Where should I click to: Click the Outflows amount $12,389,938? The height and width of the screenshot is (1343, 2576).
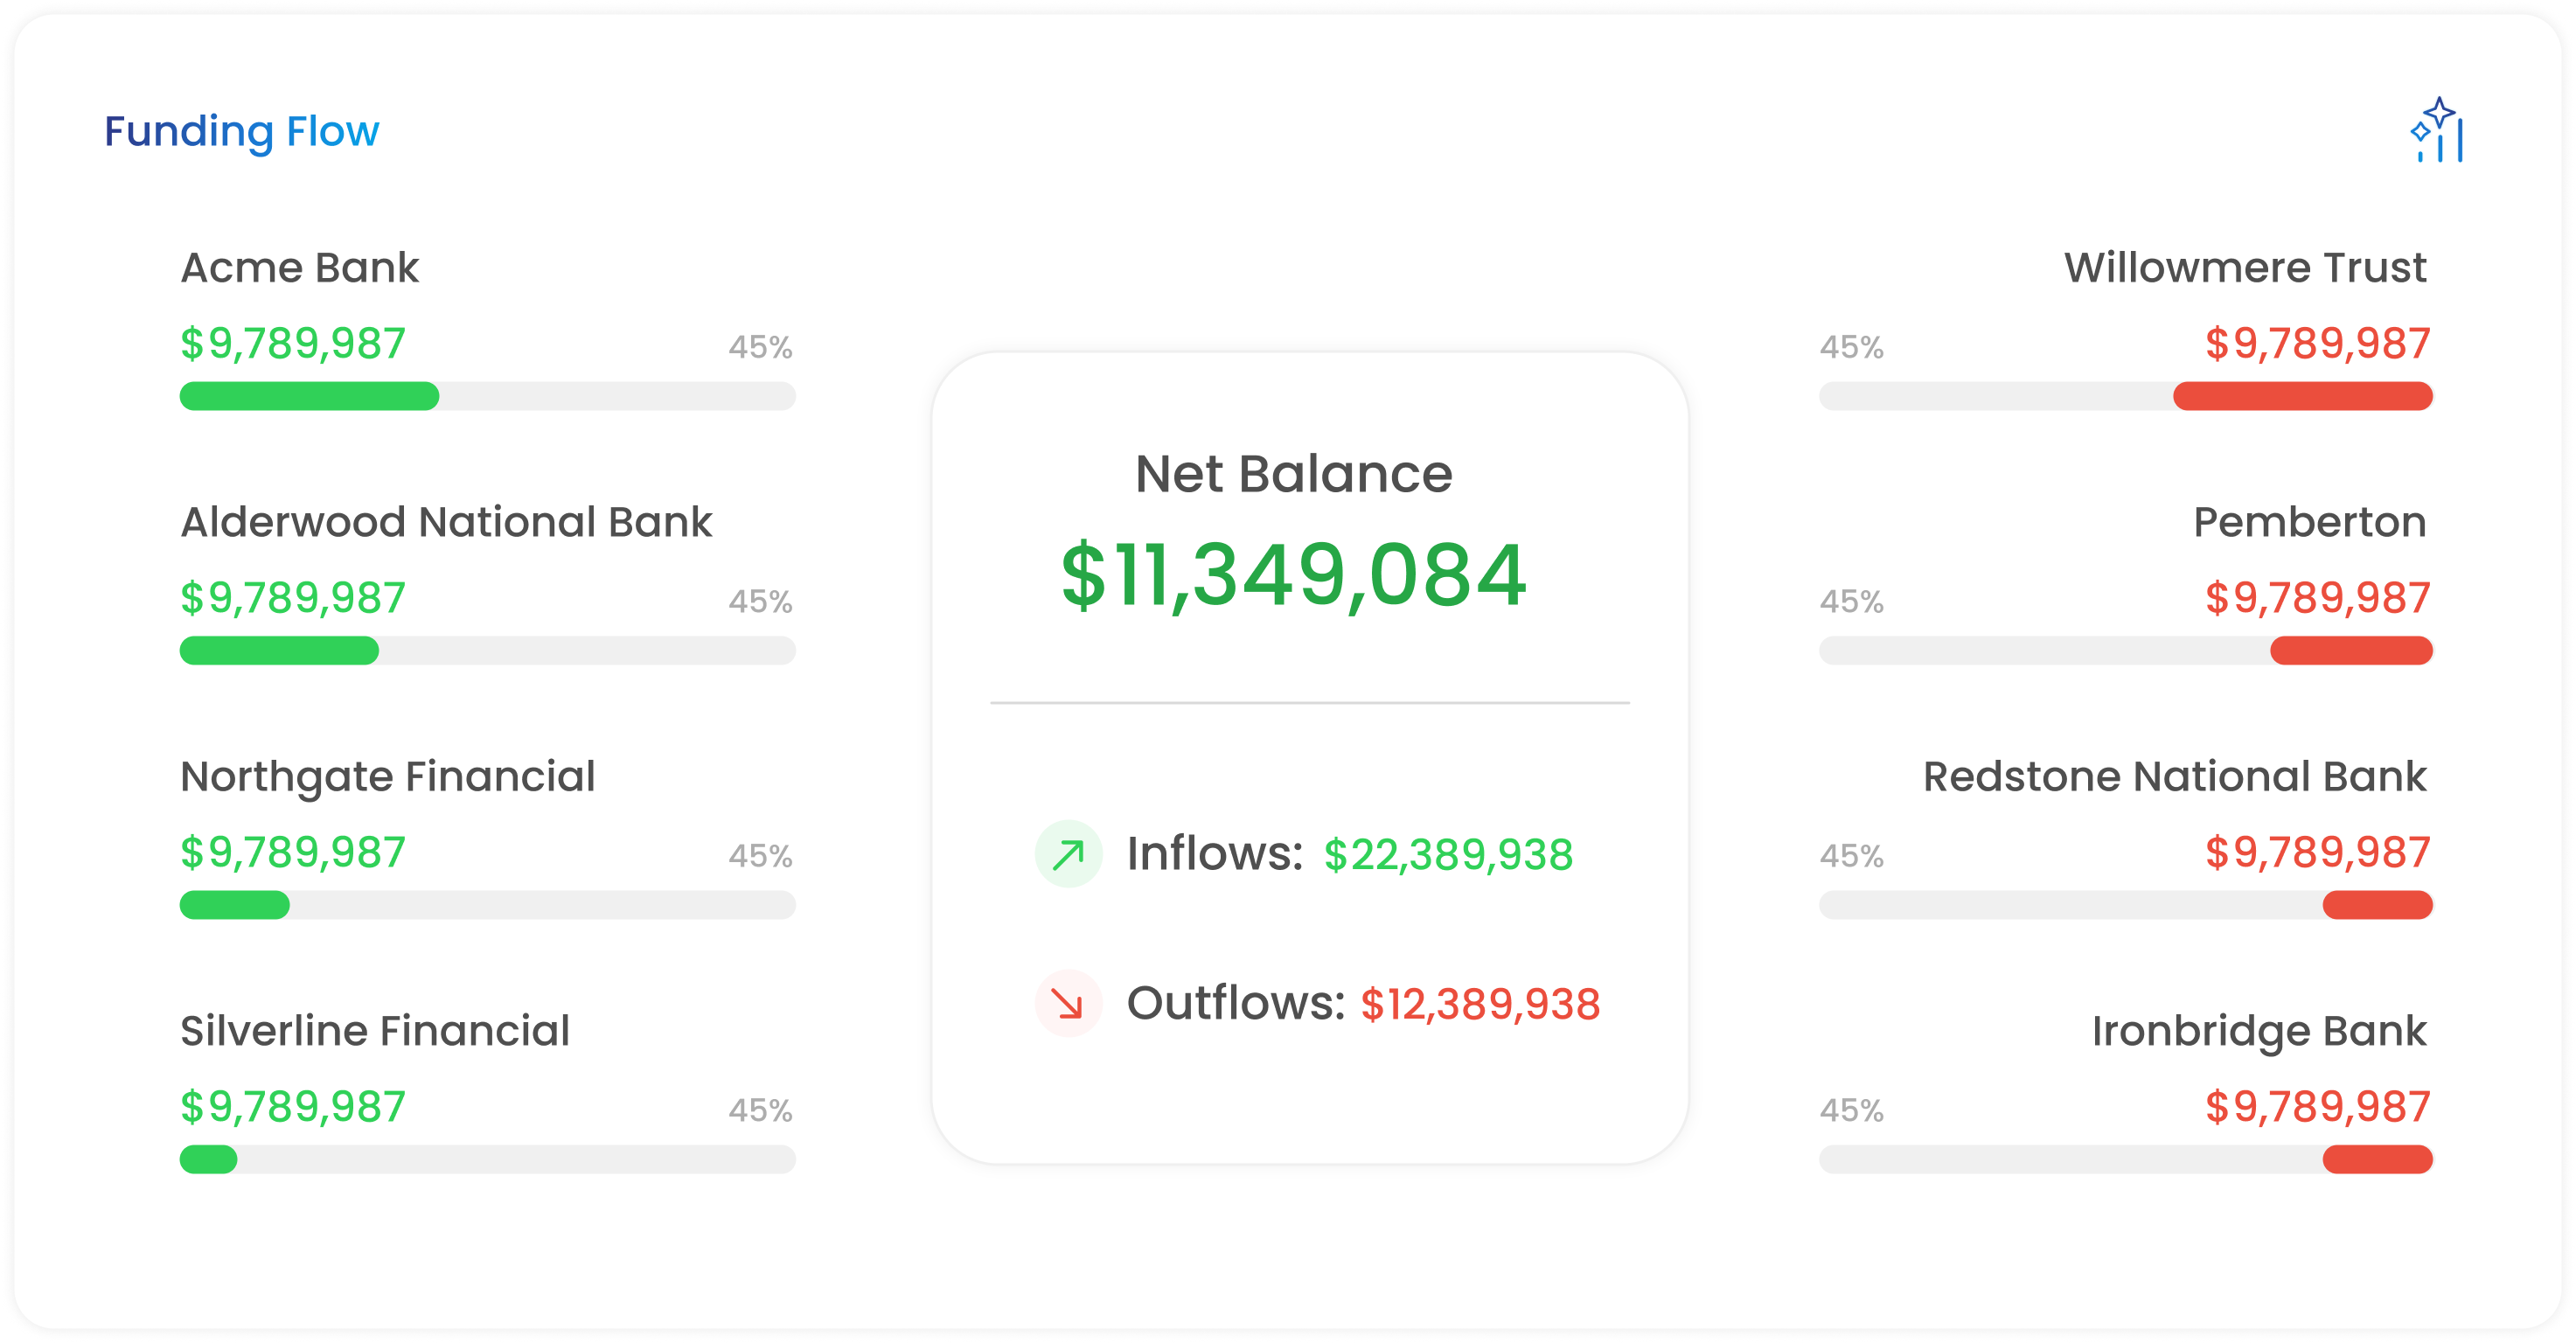coord(1480,1004)
